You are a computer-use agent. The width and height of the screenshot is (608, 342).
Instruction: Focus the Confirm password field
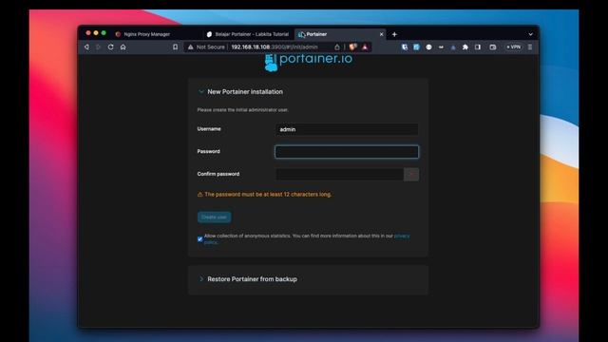pyautogui.click(x=339, y=174)
